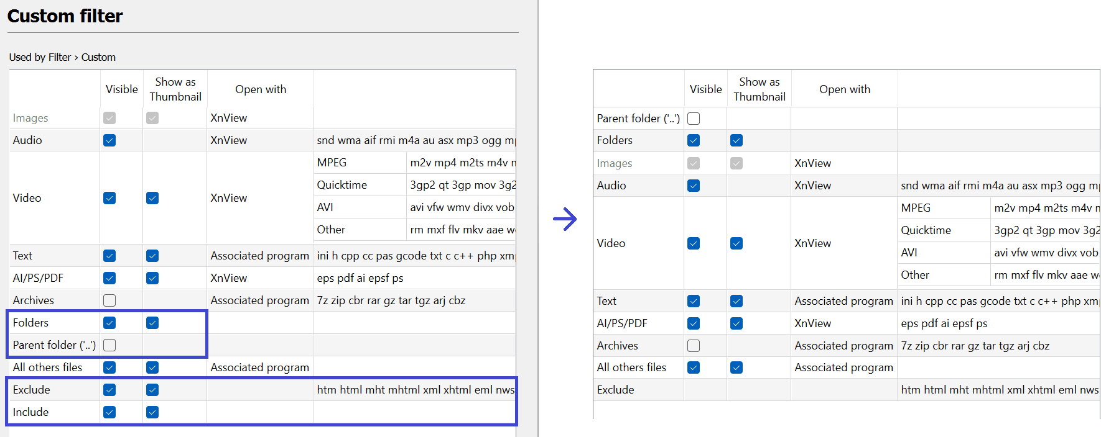
Task: Uncheck Include Visible checkbox in left table
Action: (x=109, y=412)
